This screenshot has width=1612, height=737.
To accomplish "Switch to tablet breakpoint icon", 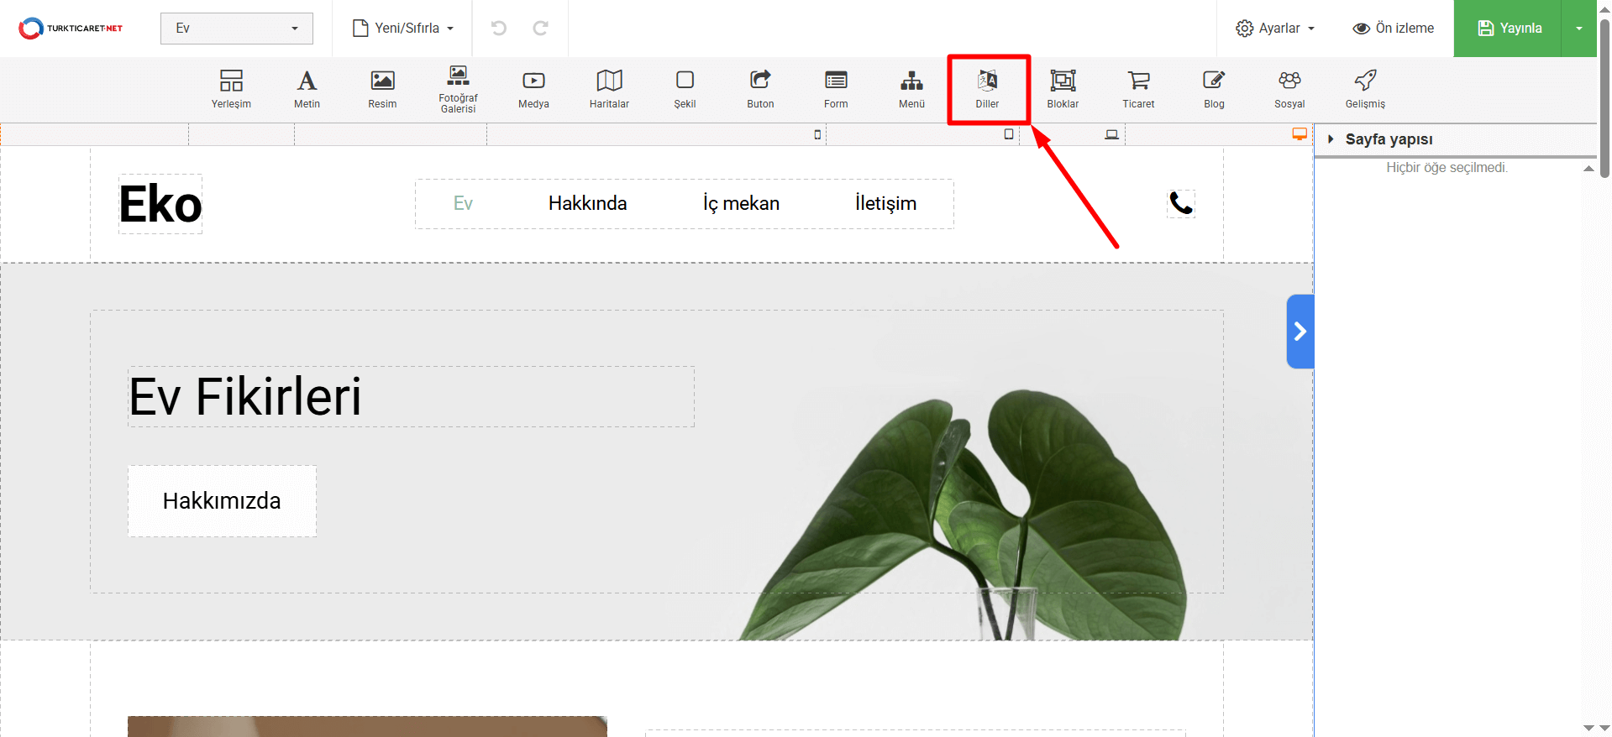I will pyautogui.click(x=1009, y=134).
